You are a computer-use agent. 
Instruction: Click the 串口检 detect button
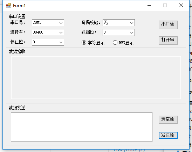pos(168,25)
